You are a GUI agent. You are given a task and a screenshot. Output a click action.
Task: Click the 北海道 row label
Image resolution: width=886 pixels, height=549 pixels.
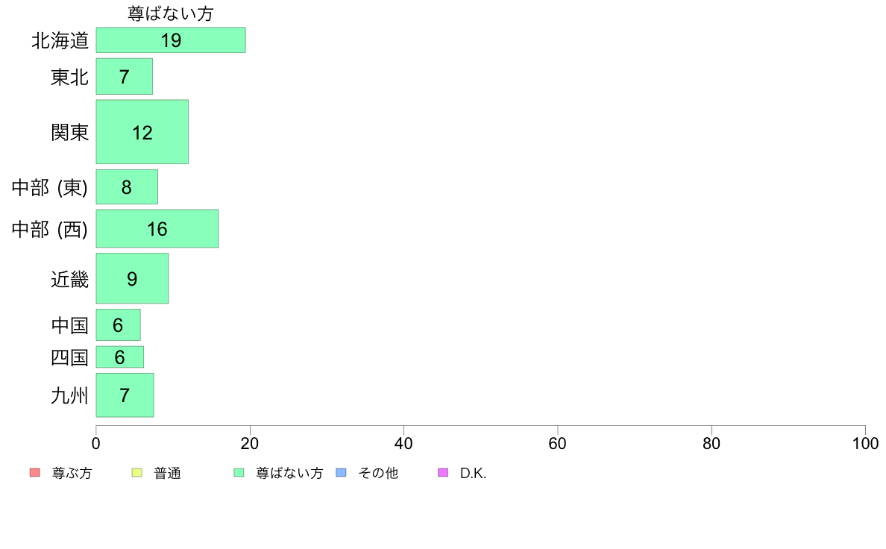pos(60,41)
